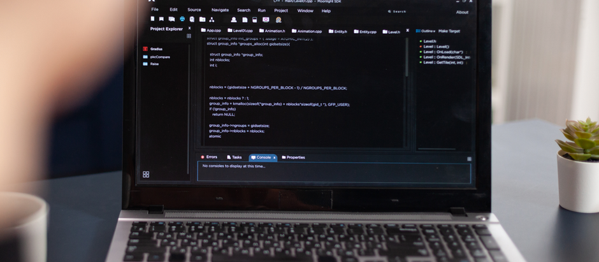Select Level :: Level() in Outline

tap(437, 47)
